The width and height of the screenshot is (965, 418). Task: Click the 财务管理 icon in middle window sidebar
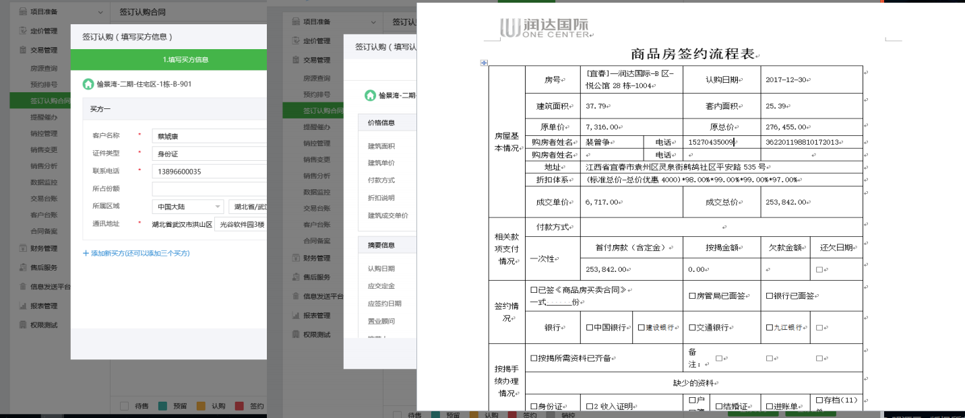(x=295, y=258)
